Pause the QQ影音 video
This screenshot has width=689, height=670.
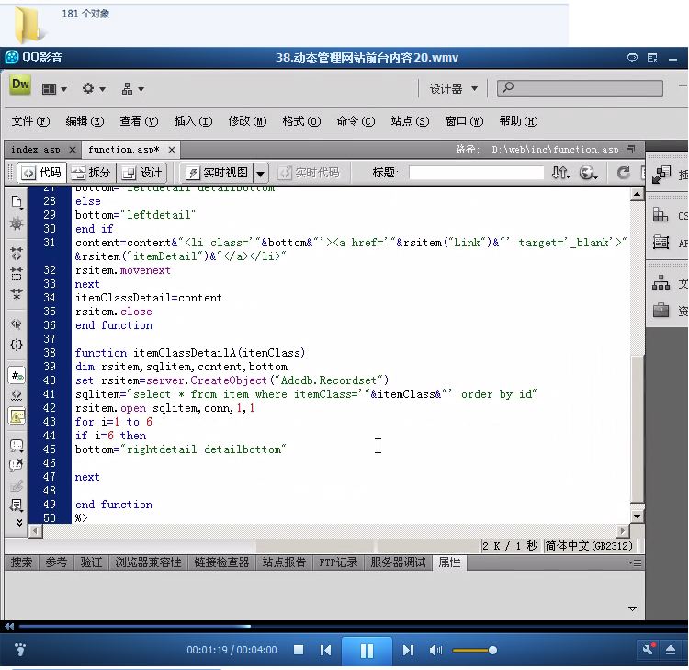[367, 651]
